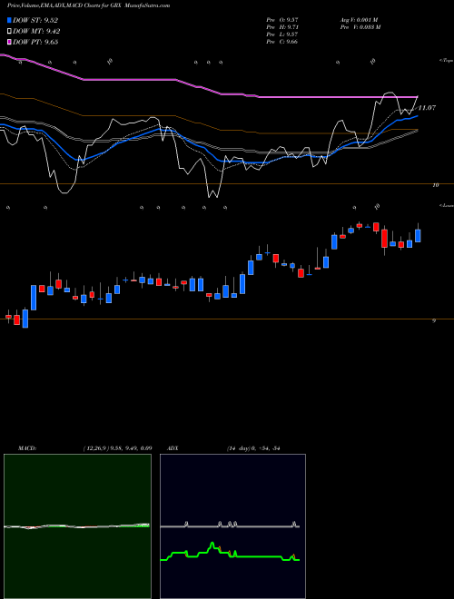Click the 'Pre L: 9.57' low value
The width and height of the screenshot is (454, 599).
(x=282, y=34)
